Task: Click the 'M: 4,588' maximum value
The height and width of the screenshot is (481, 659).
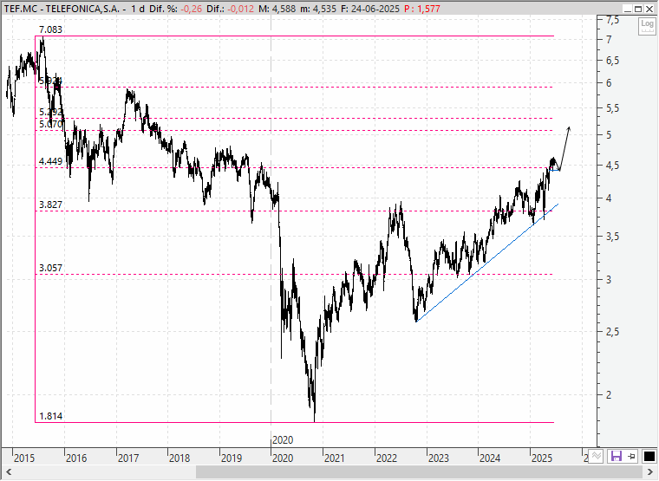Action: pyautogui.click(x=277, y=9)
